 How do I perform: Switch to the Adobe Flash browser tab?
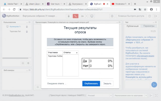[13, 4]
